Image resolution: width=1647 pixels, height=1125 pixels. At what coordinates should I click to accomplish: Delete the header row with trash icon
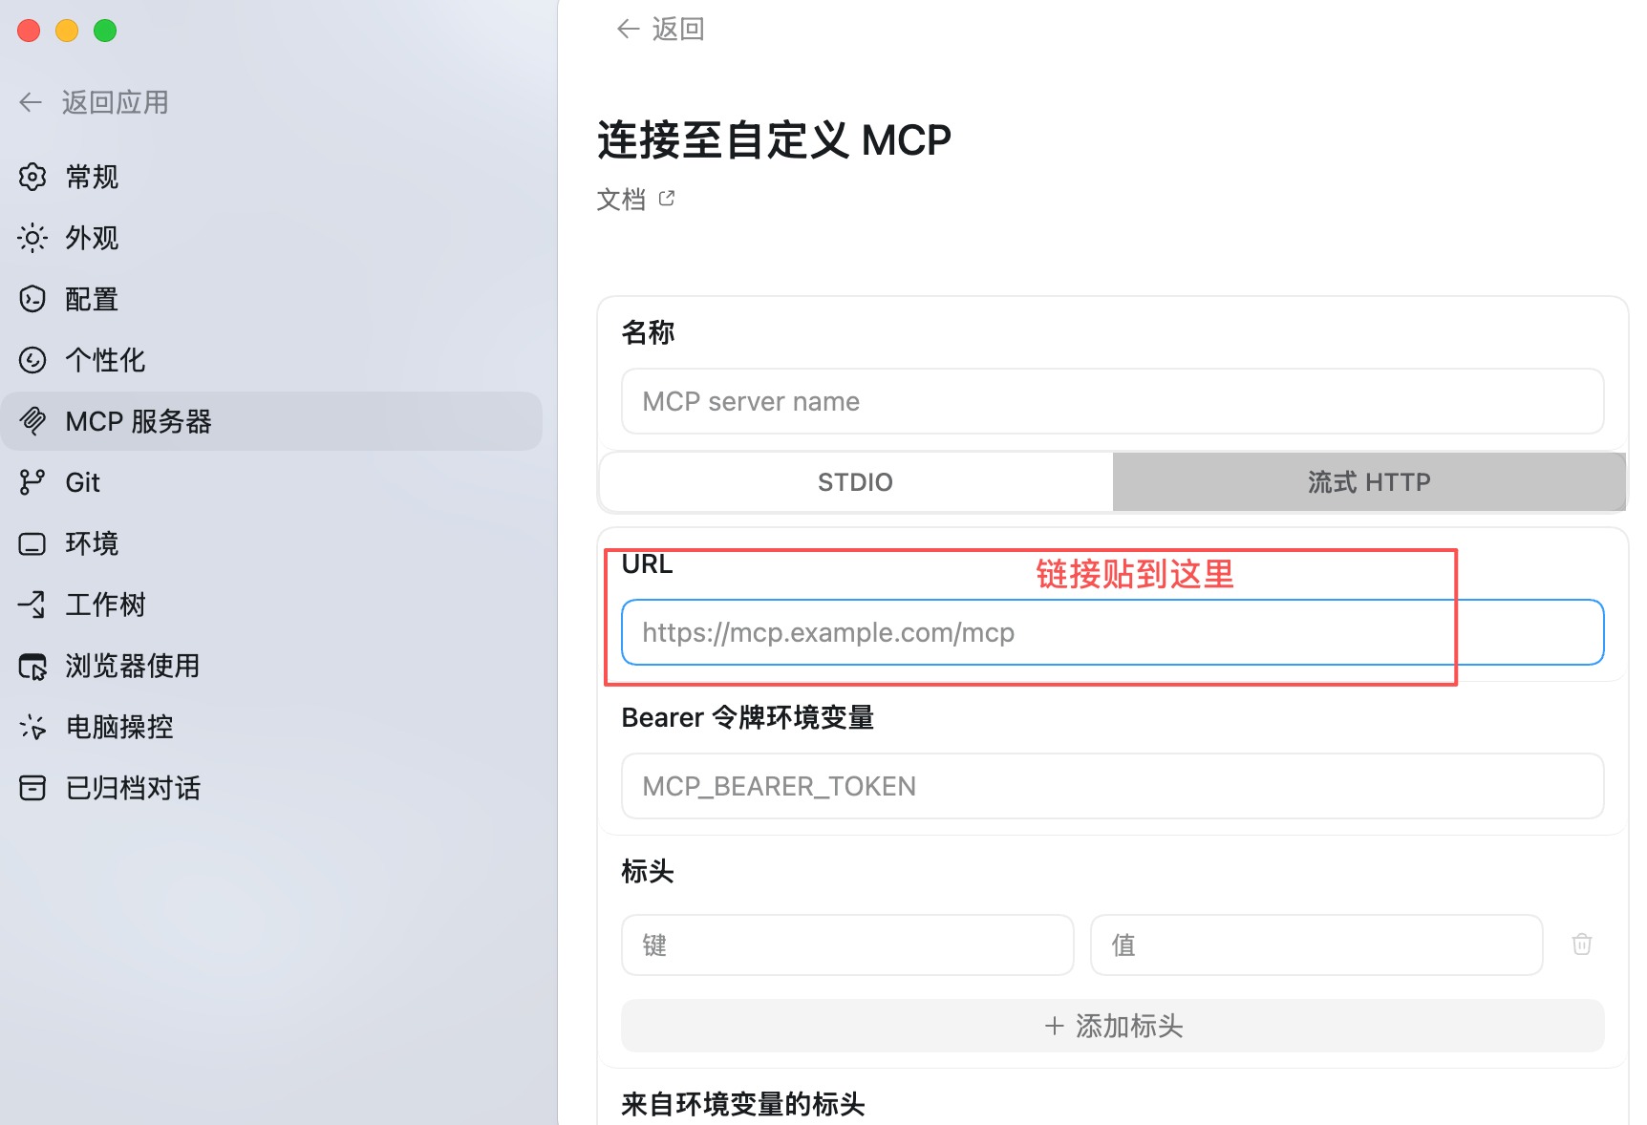point(1582,945)
